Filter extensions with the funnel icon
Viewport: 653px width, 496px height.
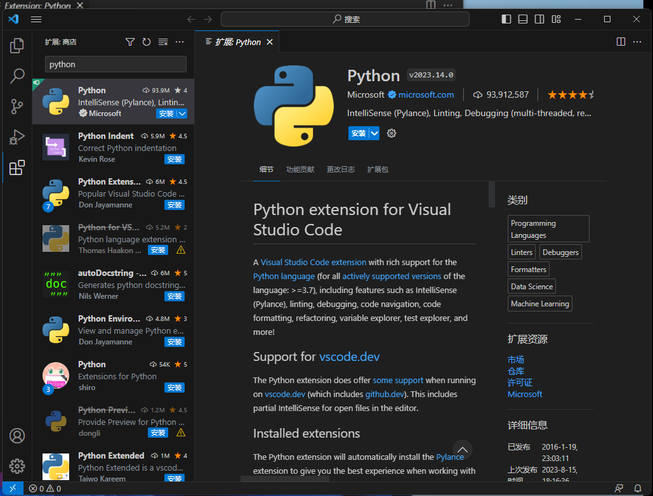click(130, 42)
